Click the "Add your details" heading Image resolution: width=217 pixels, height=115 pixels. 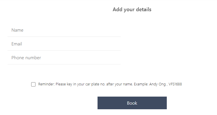pyautogui.click(x=132, y=9)
